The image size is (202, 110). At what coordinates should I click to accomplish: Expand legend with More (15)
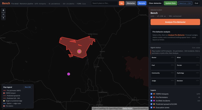tap(28, 87)
